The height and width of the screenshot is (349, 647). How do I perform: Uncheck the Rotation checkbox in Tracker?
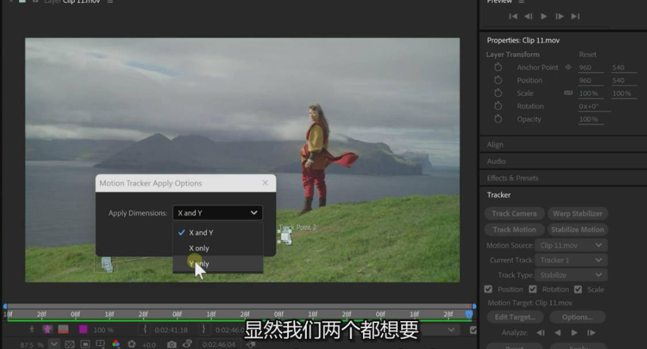pyautogui.click(x=532, y=289)
